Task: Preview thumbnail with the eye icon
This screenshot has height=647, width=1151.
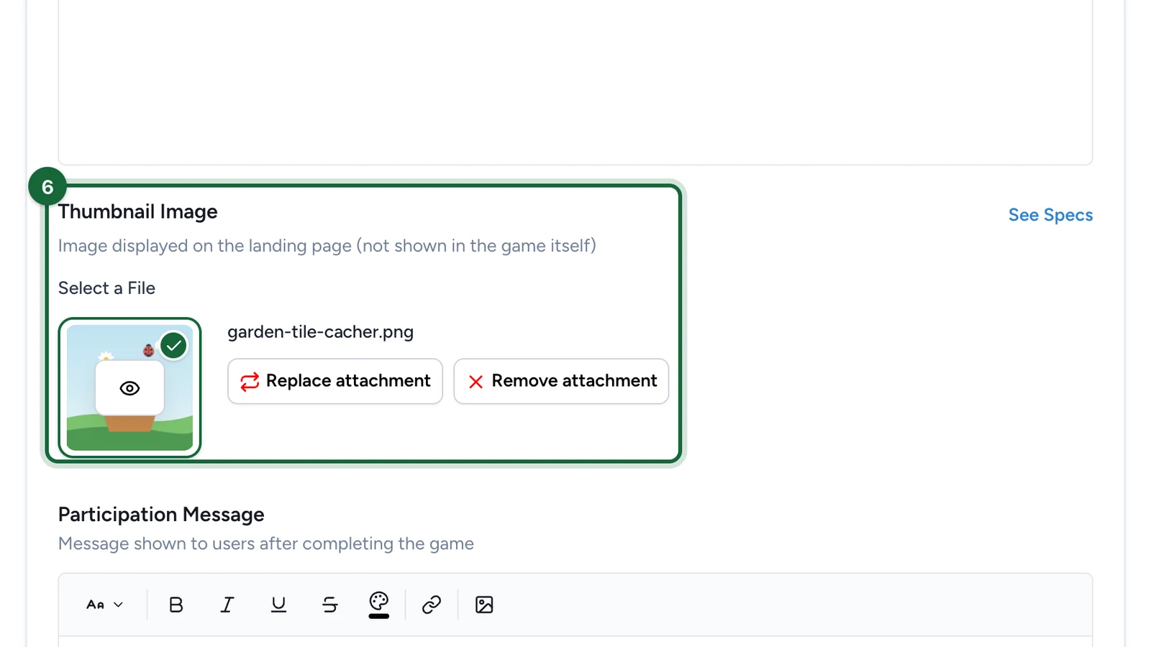Action: (x=129, y=388)
